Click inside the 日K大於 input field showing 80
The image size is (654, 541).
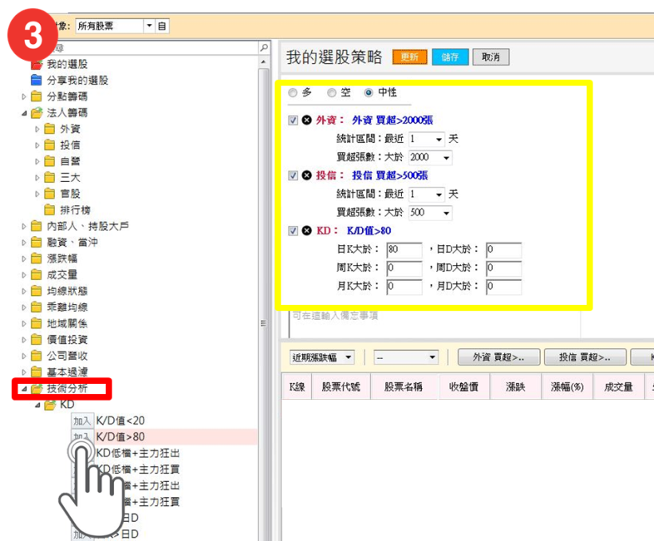[x=403, y=250]
